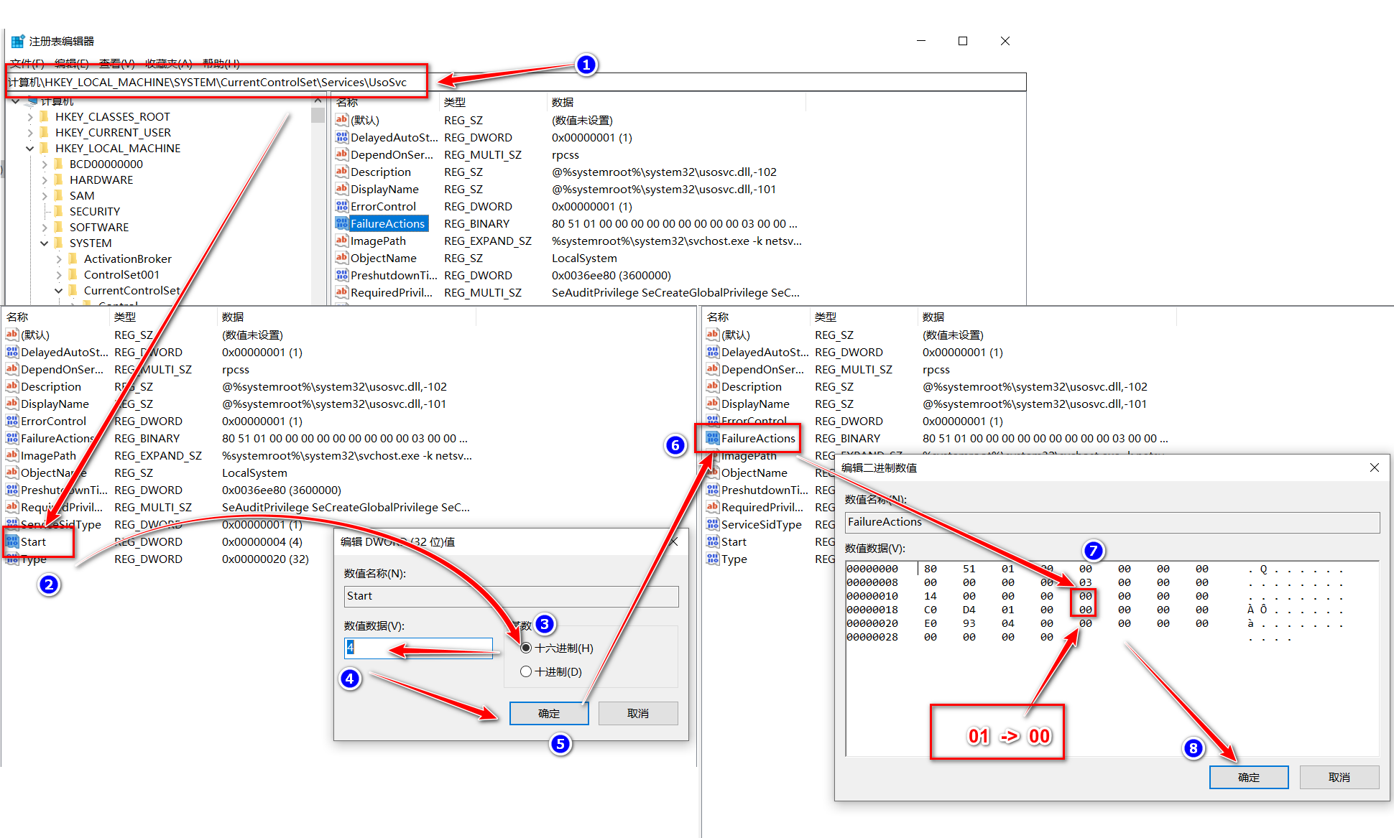Collapse the HKEY_LOCAL_MACHINE tree node
This screenshot has width=1394, height=838.
29,148
